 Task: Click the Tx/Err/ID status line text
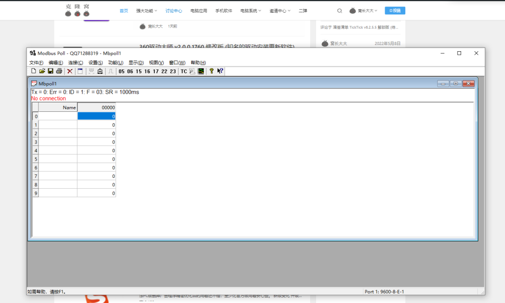[85, 92]
